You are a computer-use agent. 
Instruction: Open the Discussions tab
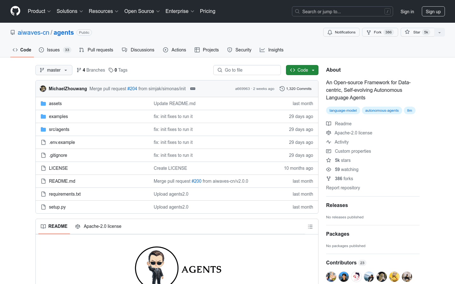click(138, 50)
